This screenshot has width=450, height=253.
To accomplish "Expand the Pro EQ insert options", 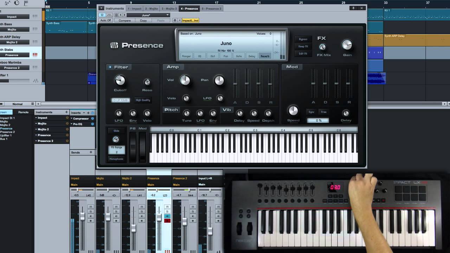I will pos(71,124).
